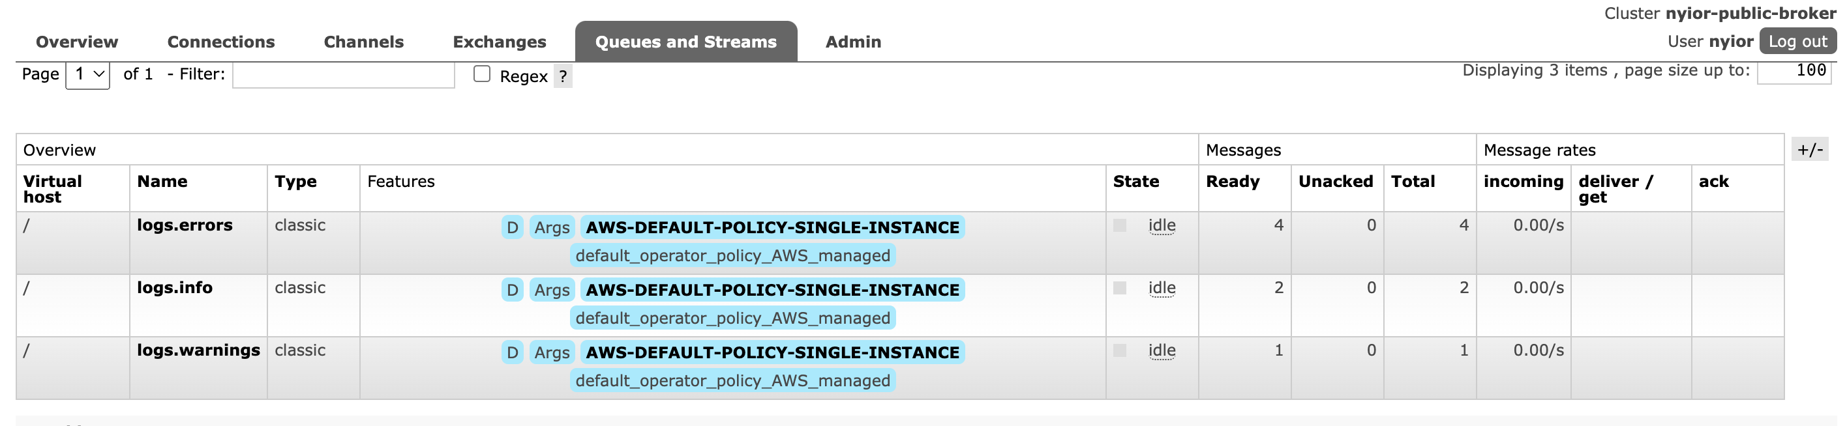Click the cluster name nyior-public-broker

[1750, 13]
